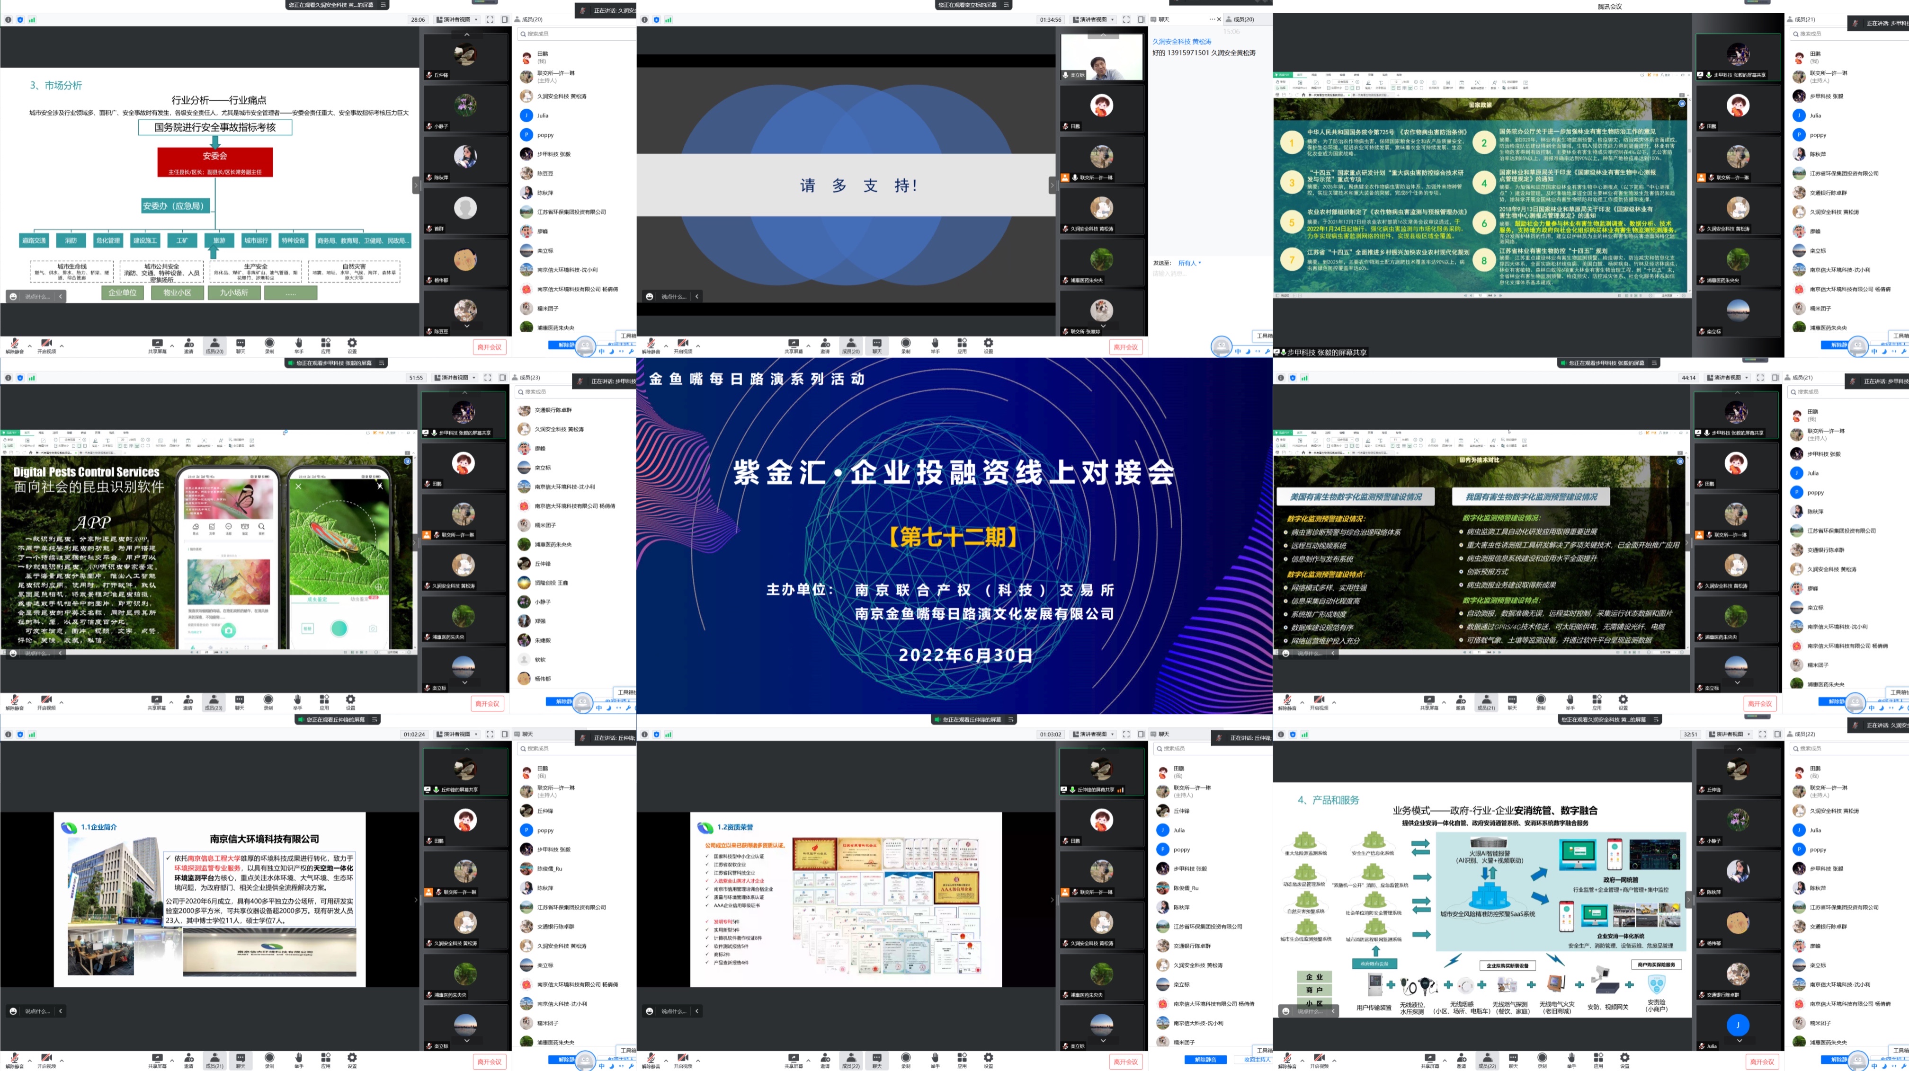
Task: Open chat from the 28:06 window toolbar
Action: (x=241, y=346)
